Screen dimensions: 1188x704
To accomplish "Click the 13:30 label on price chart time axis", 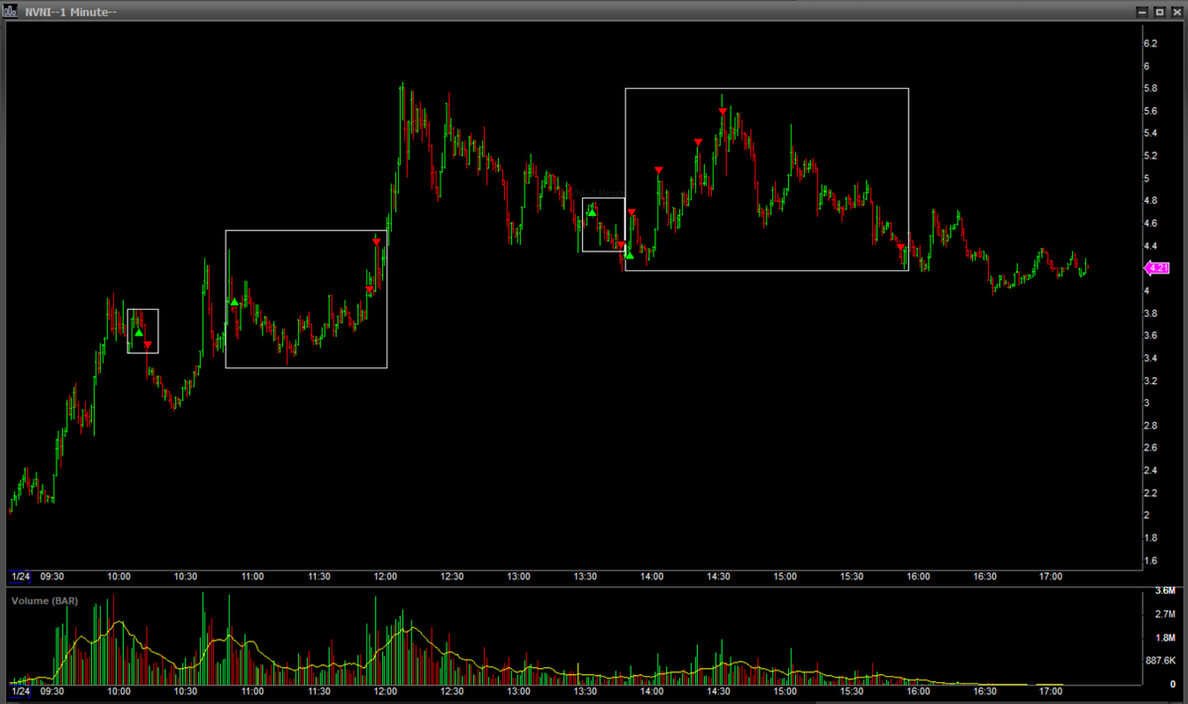I will (585, 576).
